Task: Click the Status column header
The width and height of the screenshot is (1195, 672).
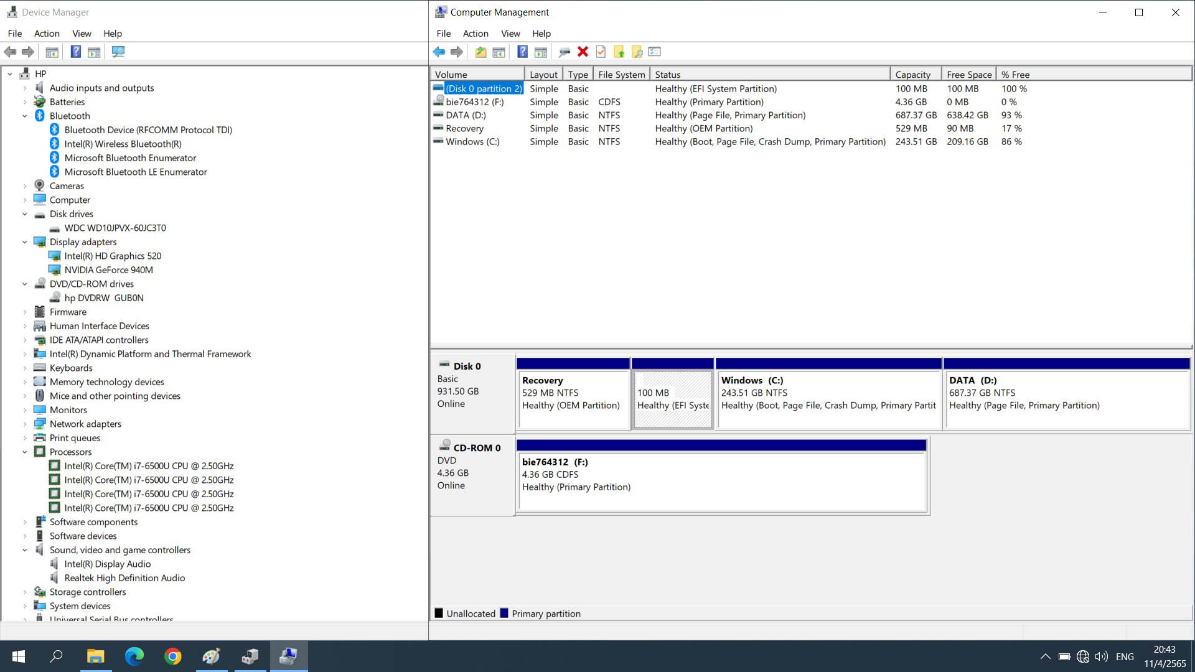Action: click(770, 75)
